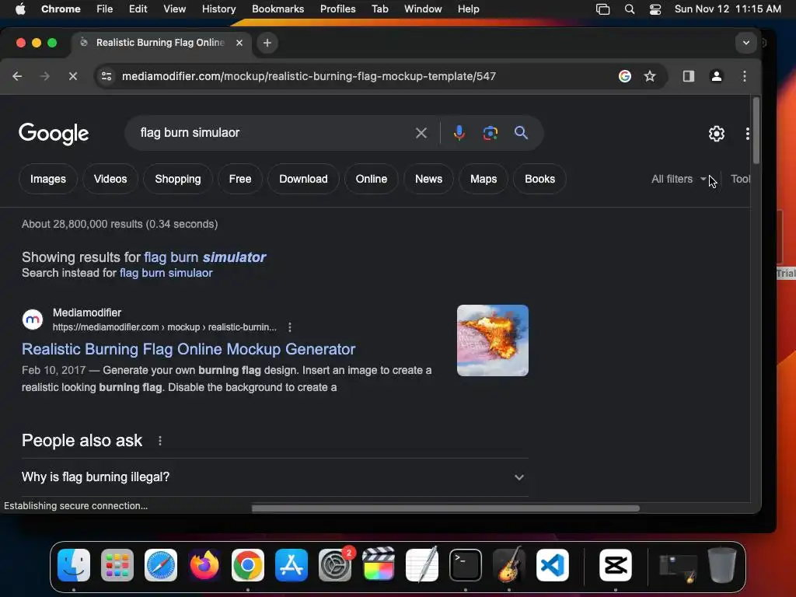Open App Store from the dock
796x597 pixels.
point(292,565)
